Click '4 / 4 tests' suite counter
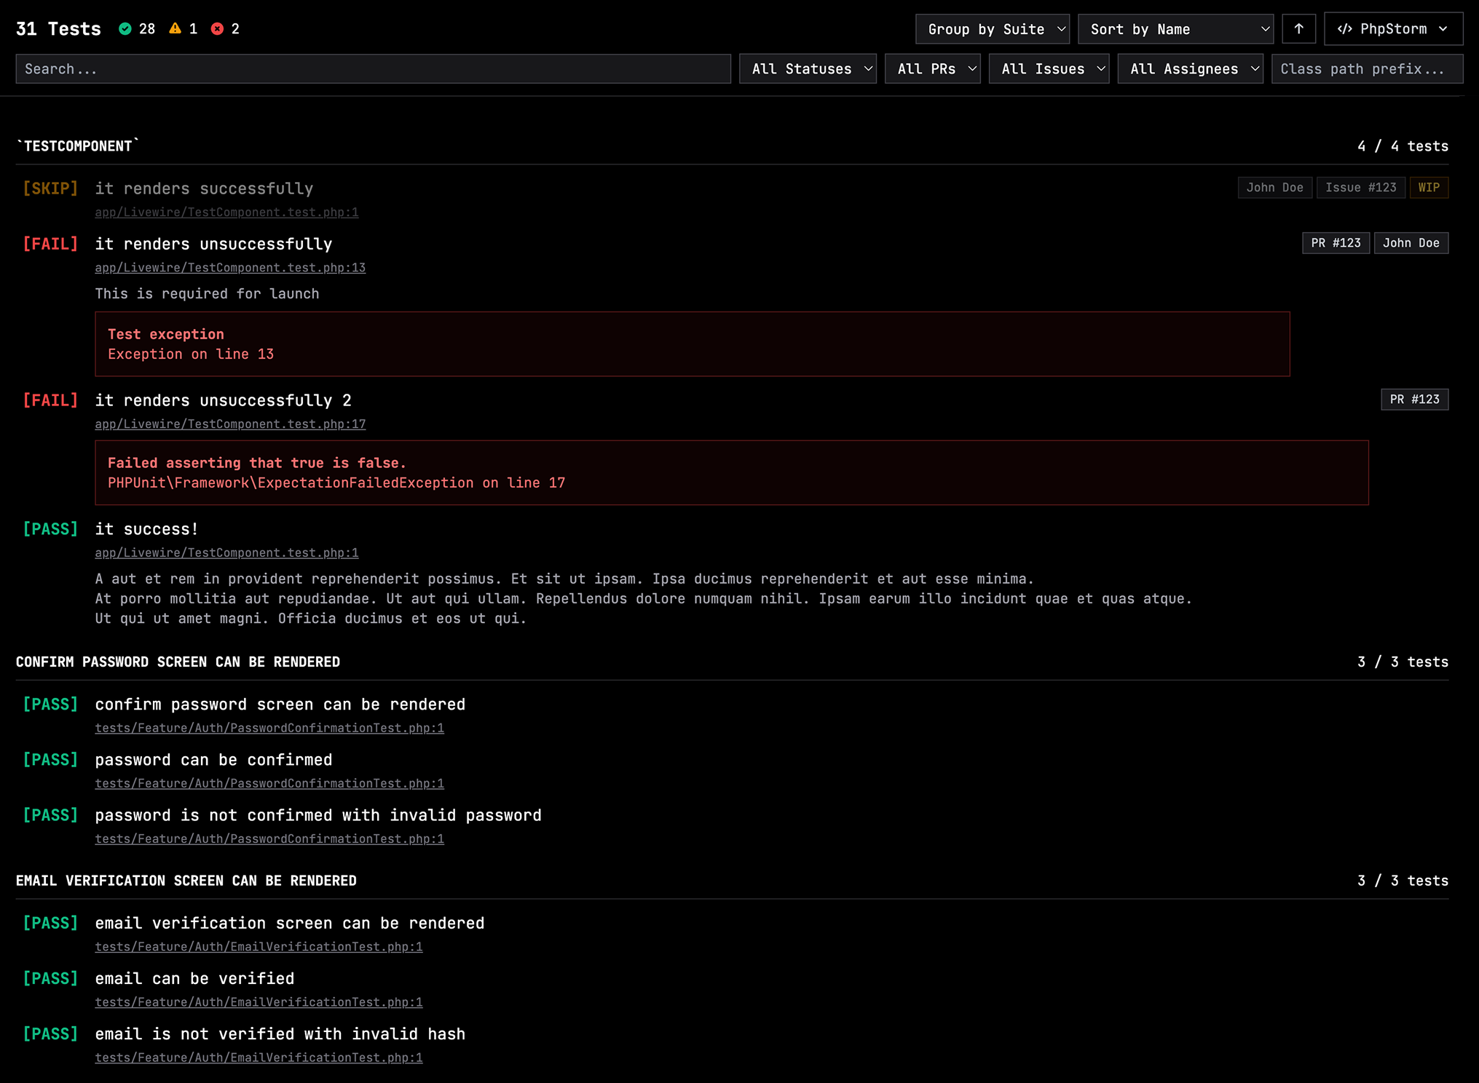The height and width of the screenshot is (1083, 1479). pos(1403,146)
